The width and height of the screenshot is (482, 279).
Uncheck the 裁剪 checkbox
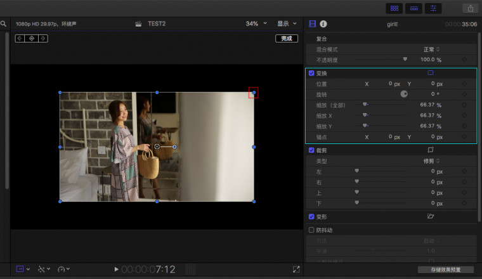(311, 150)
